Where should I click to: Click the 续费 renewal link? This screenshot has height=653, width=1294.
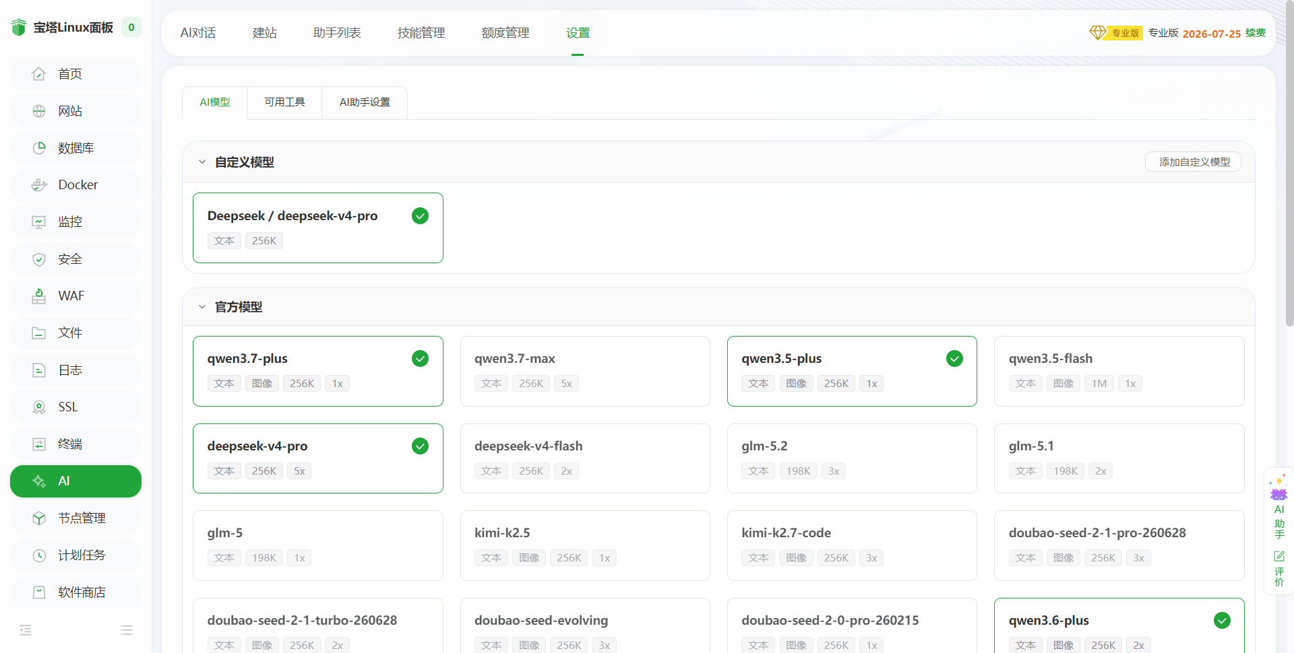[x=1256, y=33]
